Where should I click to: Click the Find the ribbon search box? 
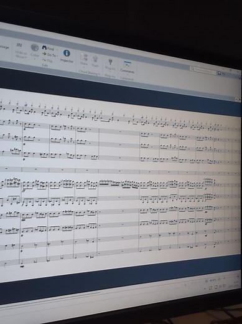(203, 70)
